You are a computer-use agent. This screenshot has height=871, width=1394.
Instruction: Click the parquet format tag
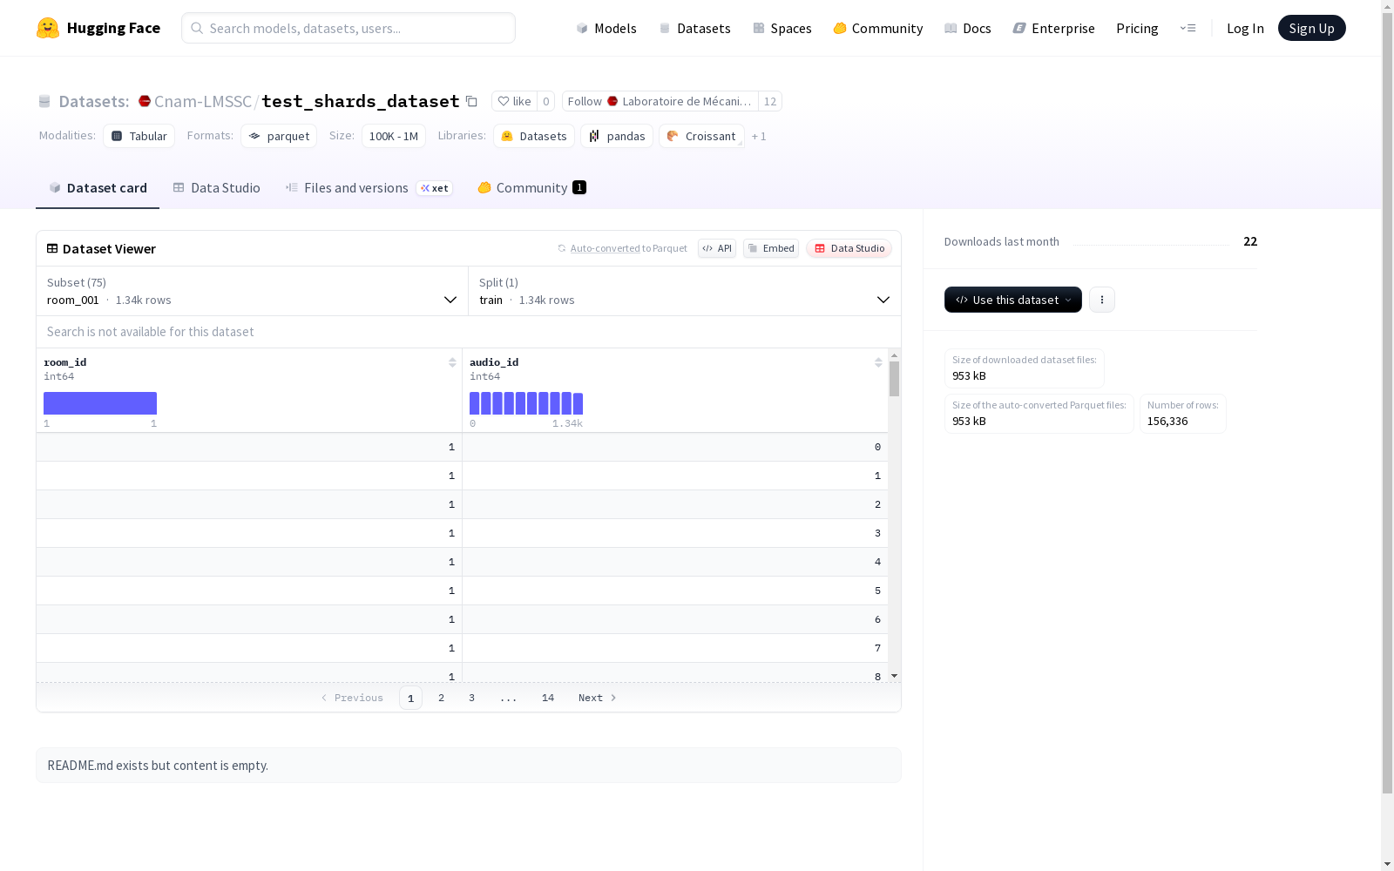click(279, 136)
